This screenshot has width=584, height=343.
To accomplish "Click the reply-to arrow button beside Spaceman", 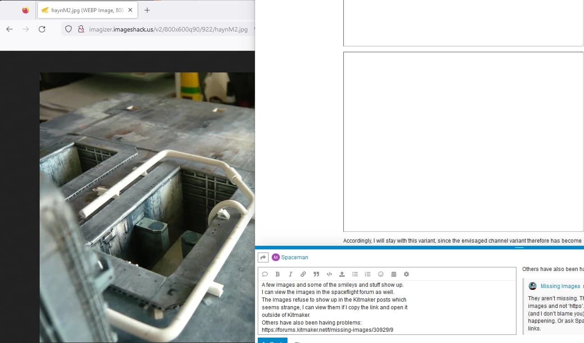I will tap(263, 257).
